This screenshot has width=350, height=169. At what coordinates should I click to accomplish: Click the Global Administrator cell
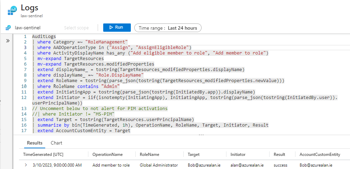coord(158,165)
